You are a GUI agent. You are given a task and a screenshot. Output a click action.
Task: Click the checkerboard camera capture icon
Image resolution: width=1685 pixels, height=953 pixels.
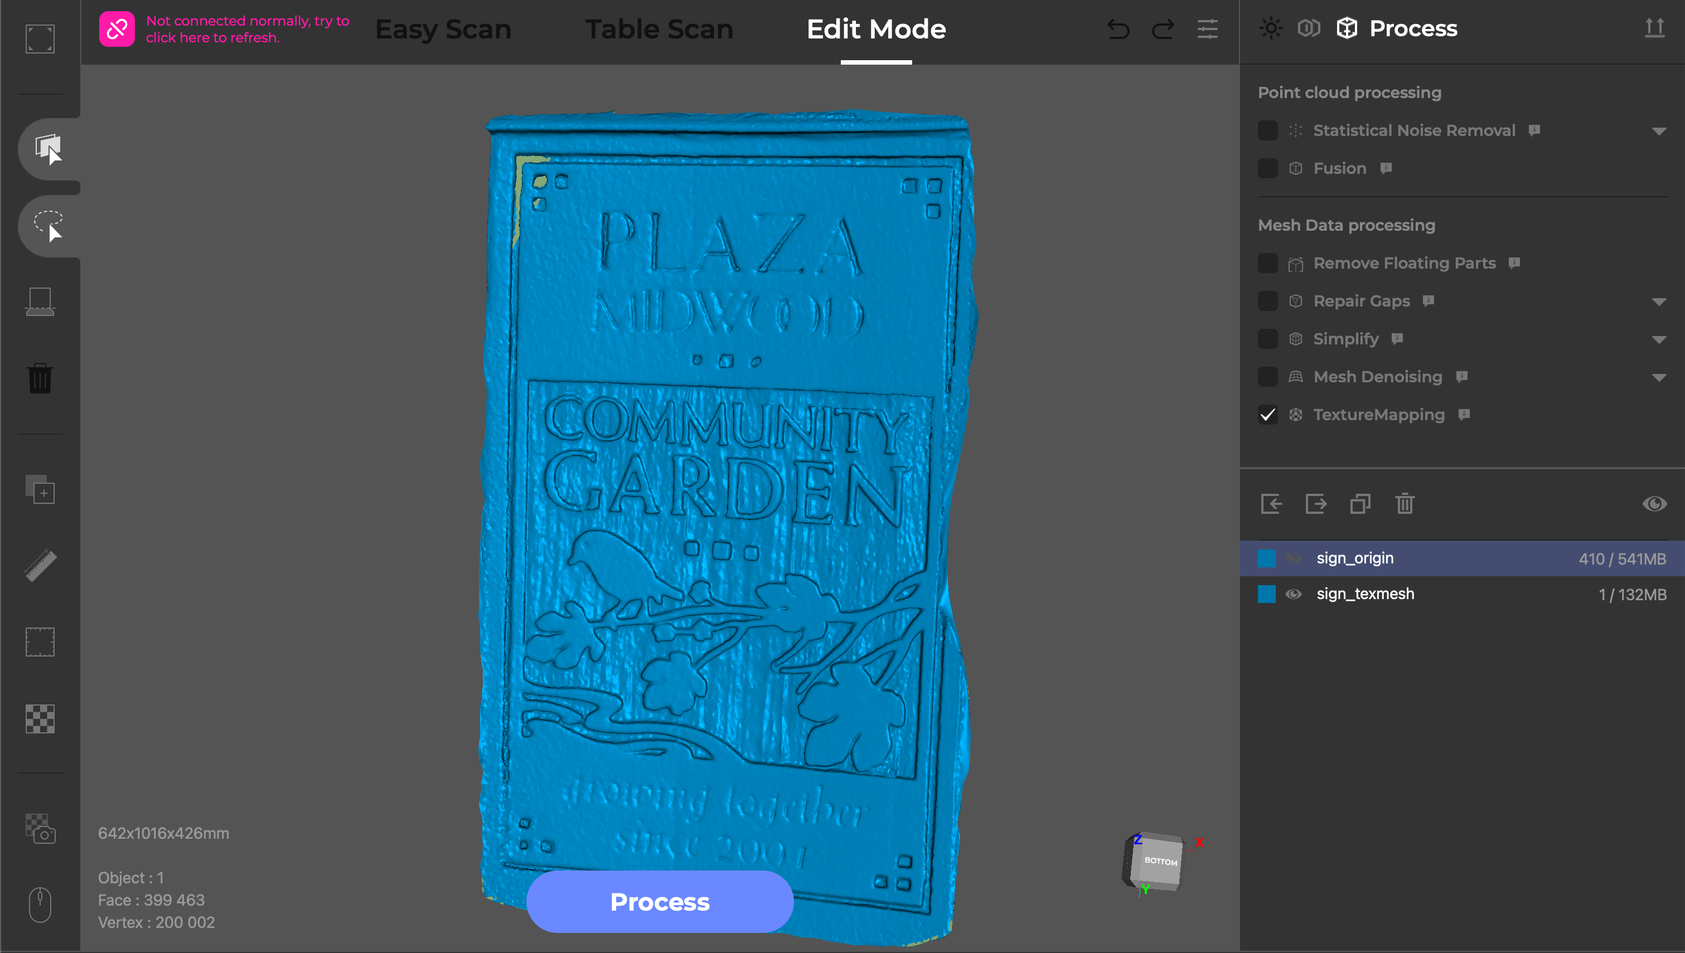click(x=40, y=829)
